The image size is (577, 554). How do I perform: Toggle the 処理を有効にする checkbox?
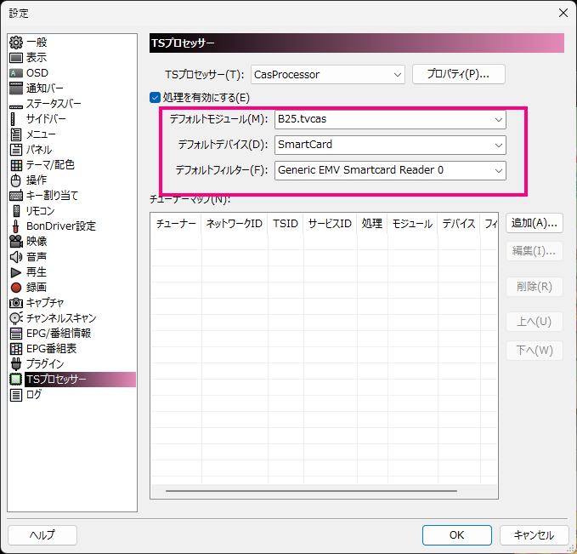155,98
